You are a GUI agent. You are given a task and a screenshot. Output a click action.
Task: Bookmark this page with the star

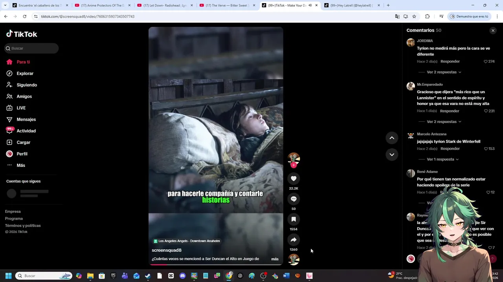click(414, 16)
